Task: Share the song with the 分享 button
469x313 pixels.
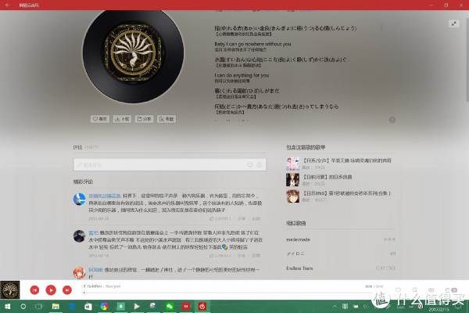Action: click(144, 119)
